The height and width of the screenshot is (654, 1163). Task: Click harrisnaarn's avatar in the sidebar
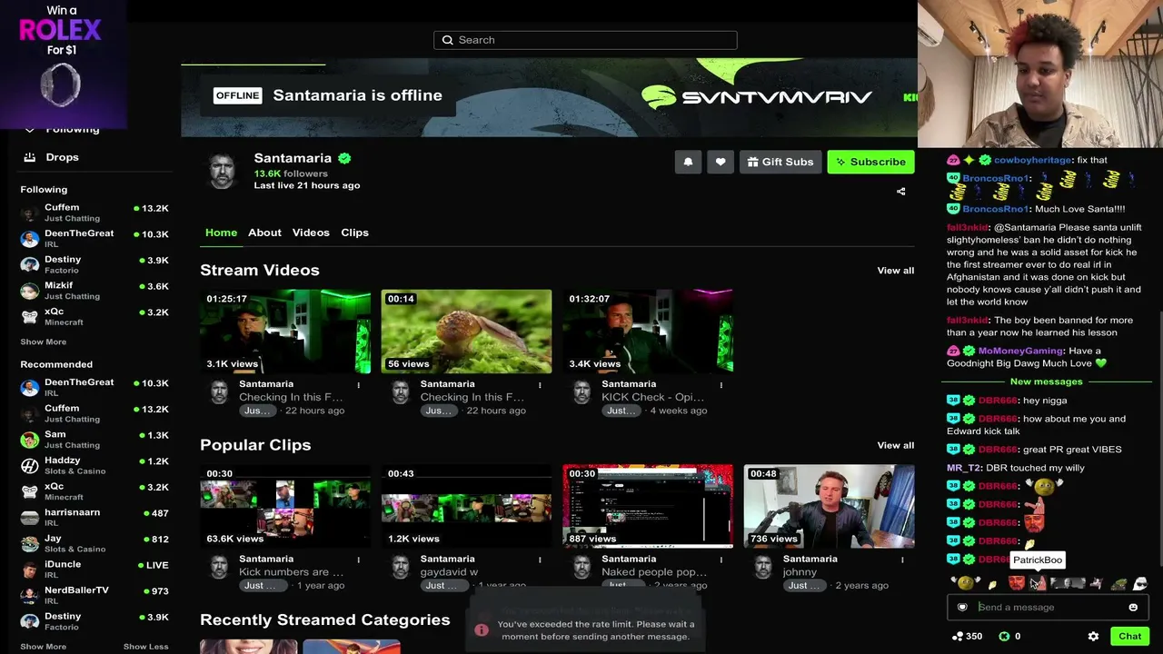(29, 518)
